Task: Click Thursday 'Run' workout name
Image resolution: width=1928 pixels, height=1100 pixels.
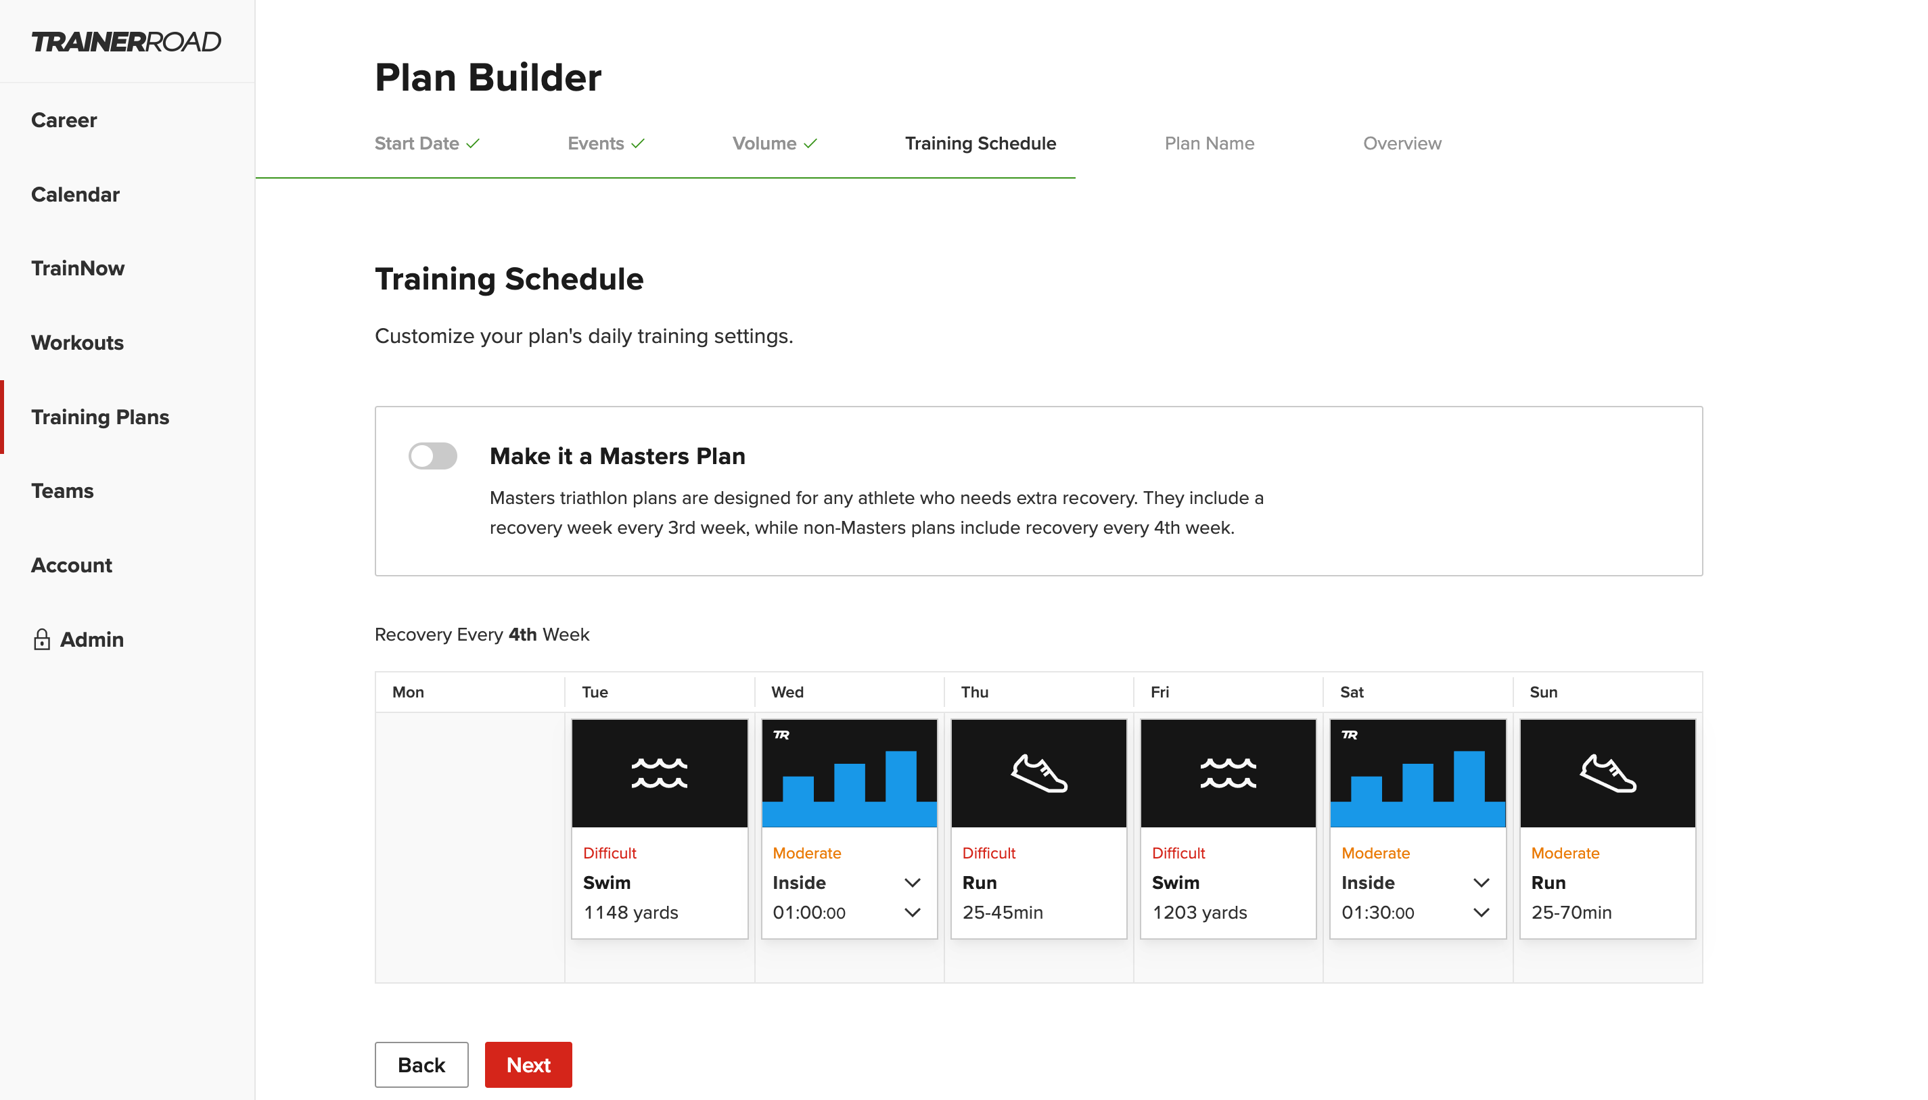Action: point(980,882)
